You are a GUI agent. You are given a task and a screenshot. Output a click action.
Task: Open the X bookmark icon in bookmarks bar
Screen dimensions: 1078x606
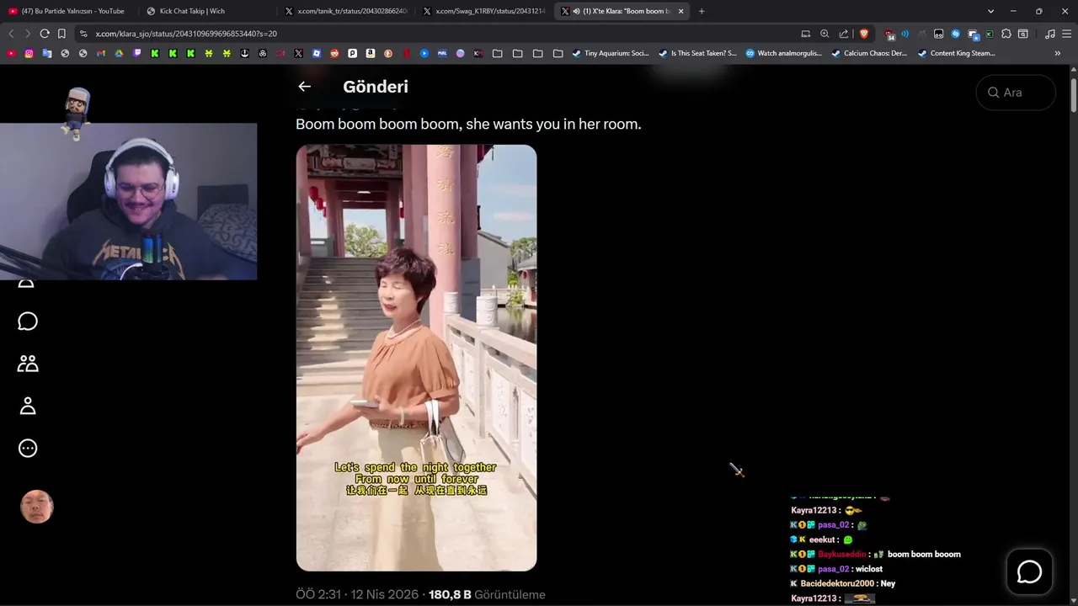[298, 53]
